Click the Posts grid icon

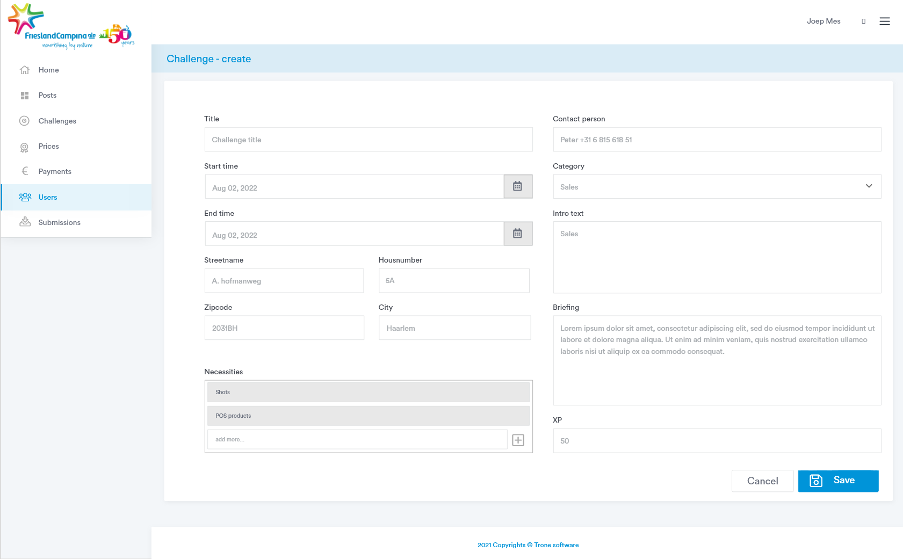point(25,96)
